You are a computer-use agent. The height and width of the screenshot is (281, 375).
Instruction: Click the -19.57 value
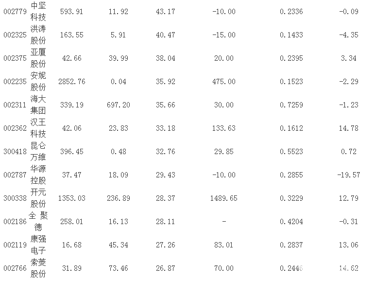pyautogui.click(x=349, y=175)
